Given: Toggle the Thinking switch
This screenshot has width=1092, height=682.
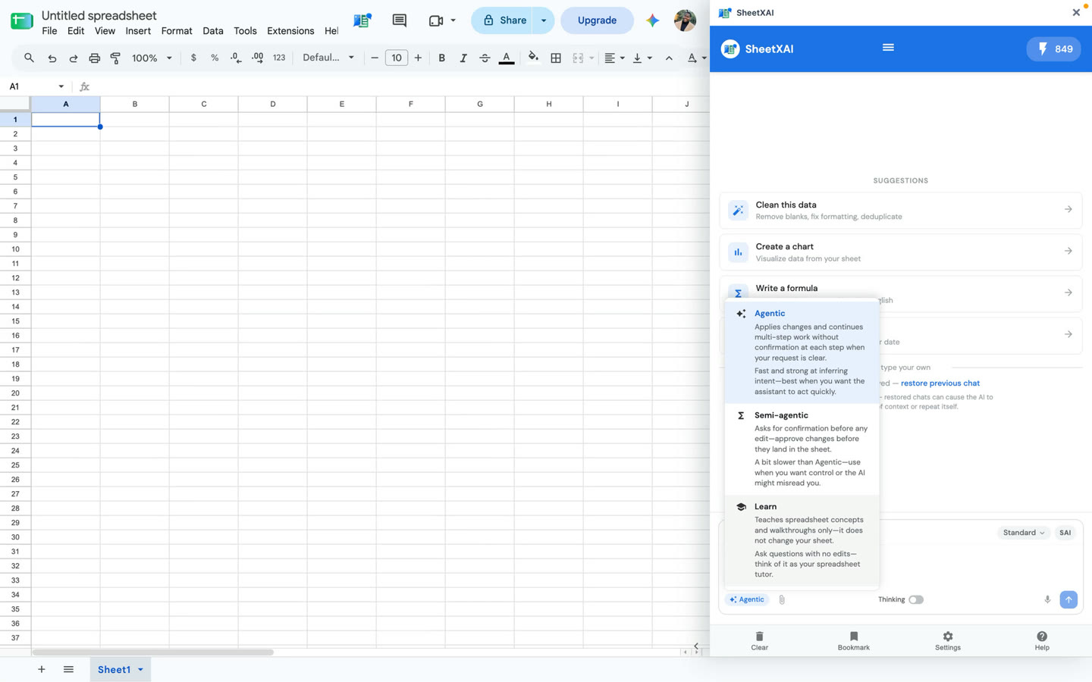Looking at the screenshot, I should (916, 599).
